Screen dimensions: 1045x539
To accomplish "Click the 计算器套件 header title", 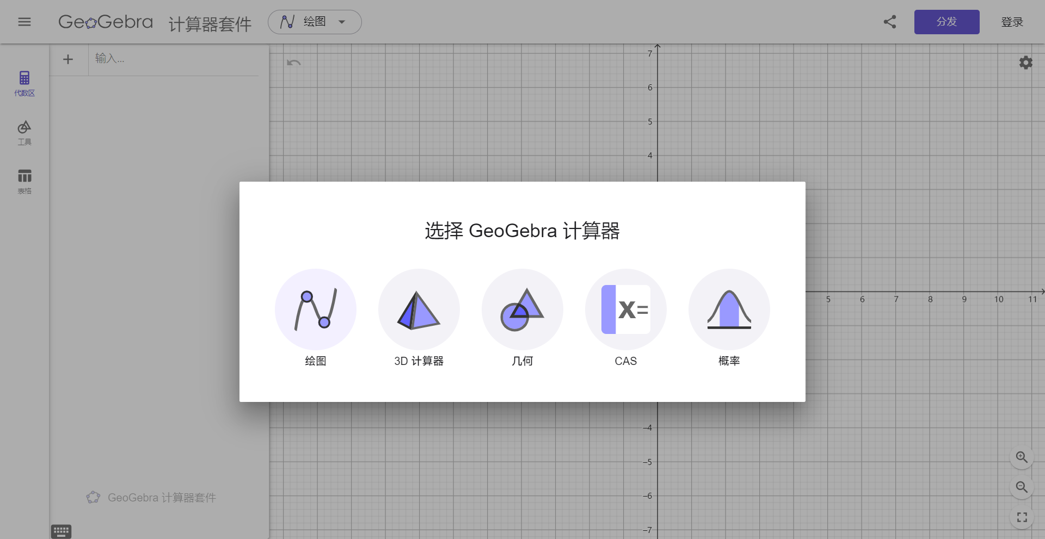I will (210, 23).
